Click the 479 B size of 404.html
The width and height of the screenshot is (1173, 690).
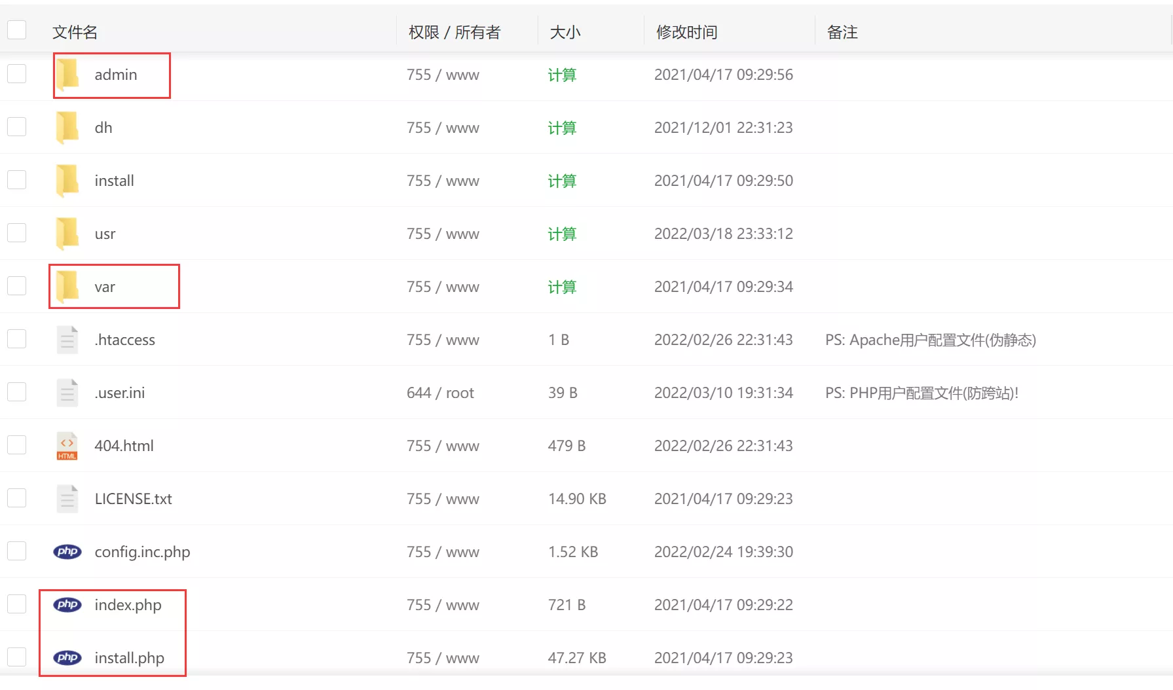pos(567,446)
